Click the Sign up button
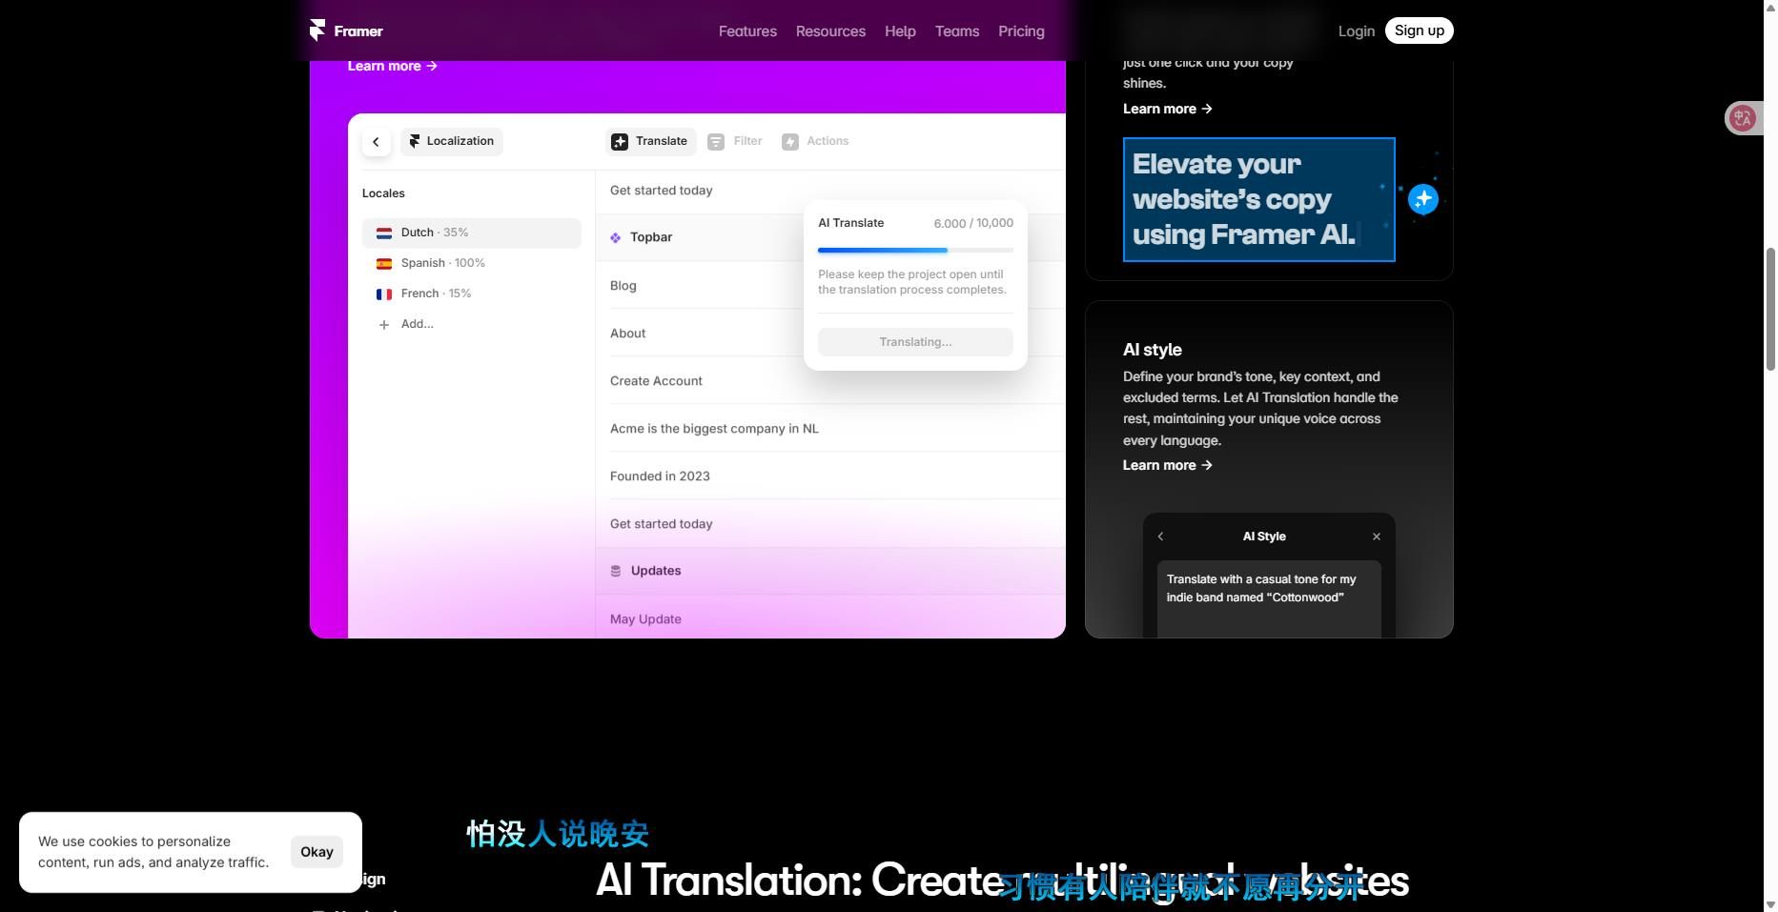1778x912 pixels. tap(1418, 30)
